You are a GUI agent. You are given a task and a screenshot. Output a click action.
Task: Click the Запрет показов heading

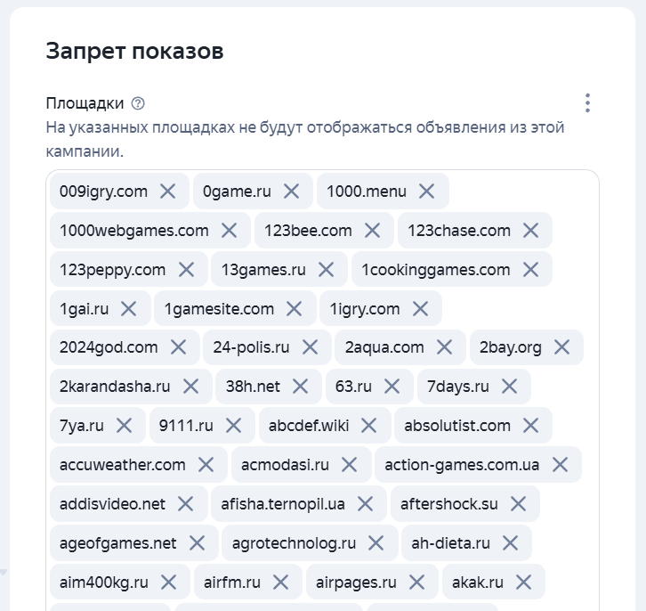pos(134,52)
